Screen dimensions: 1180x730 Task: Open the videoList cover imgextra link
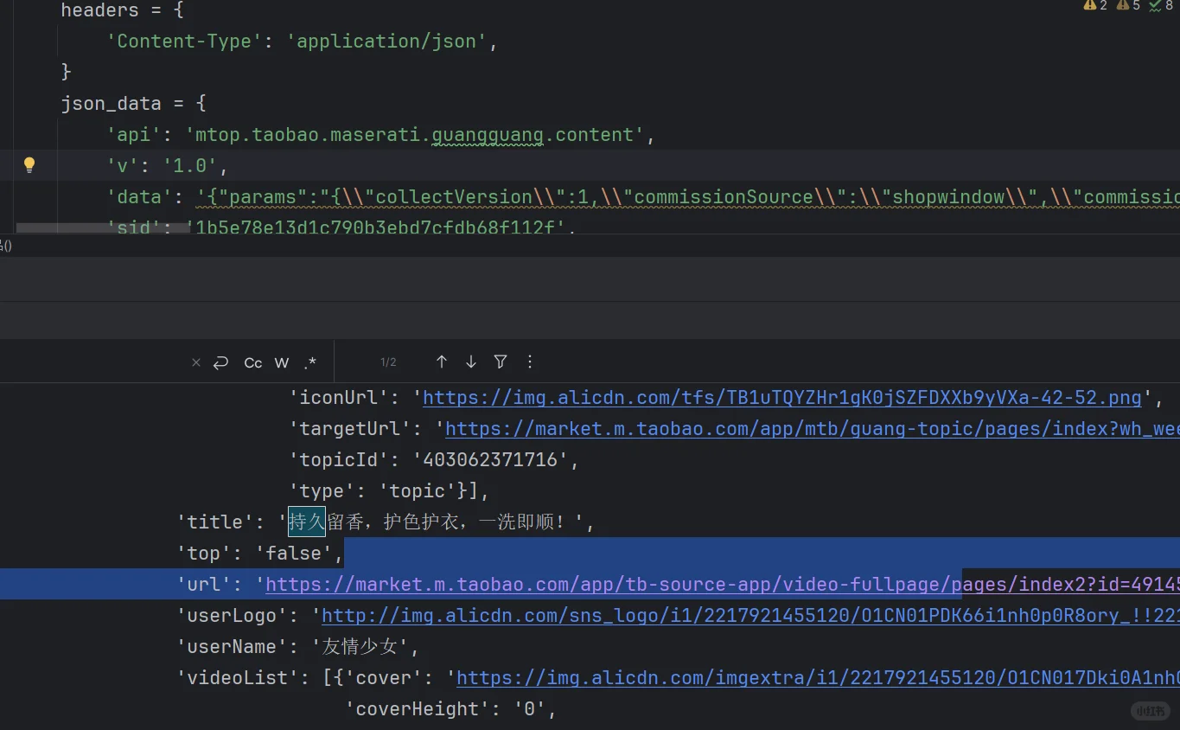(818, 678)
